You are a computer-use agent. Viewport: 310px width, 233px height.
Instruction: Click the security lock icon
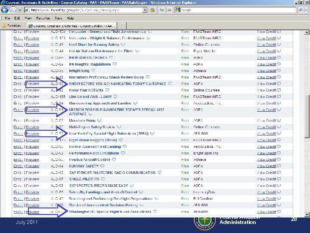pos(152,10)
